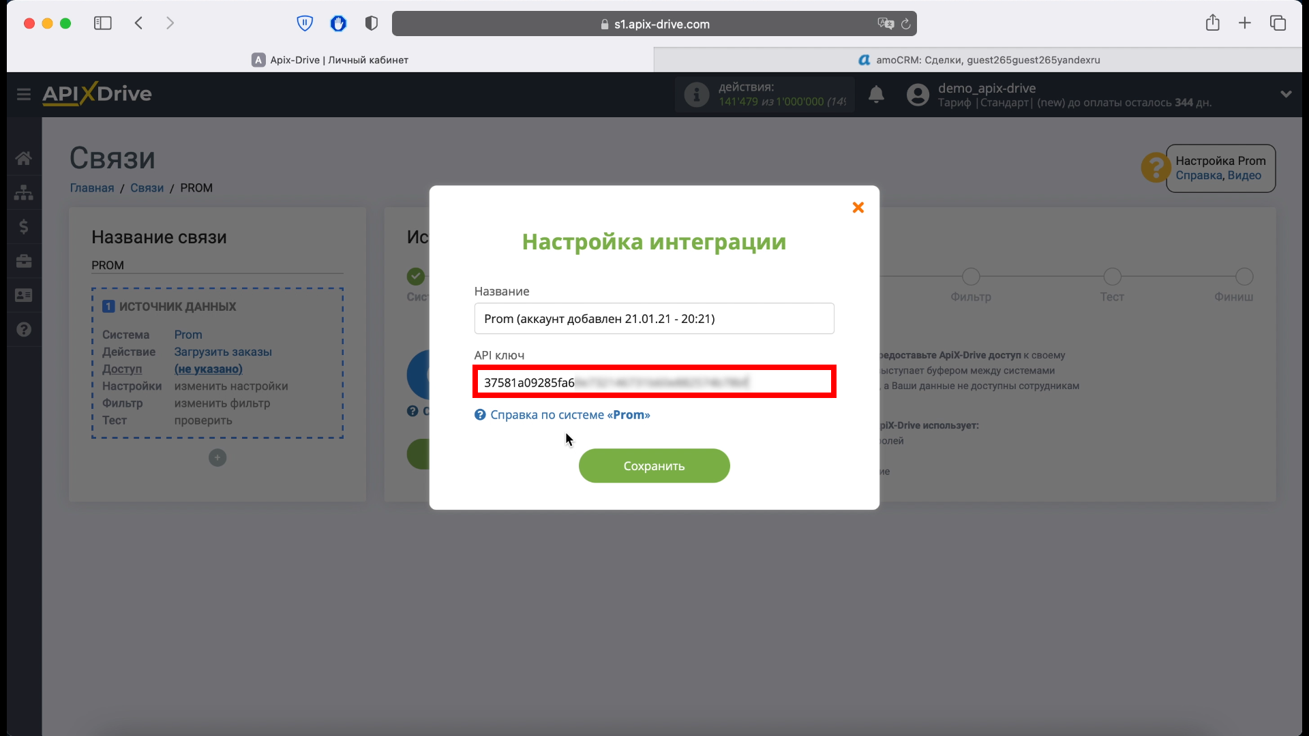Click the Safari address bar
This screenshot has width=1309, height=736.
654,24
